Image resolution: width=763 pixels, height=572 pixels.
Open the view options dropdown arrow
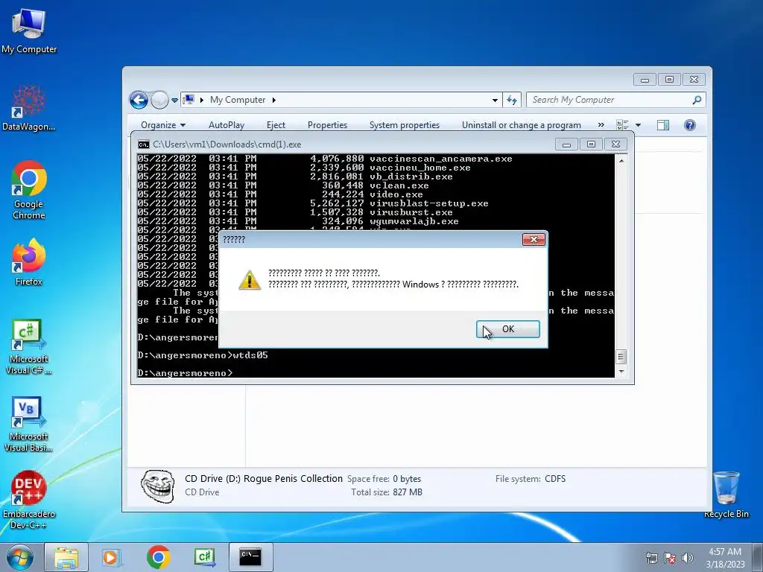pyautogui.click(x=638, y=125)
